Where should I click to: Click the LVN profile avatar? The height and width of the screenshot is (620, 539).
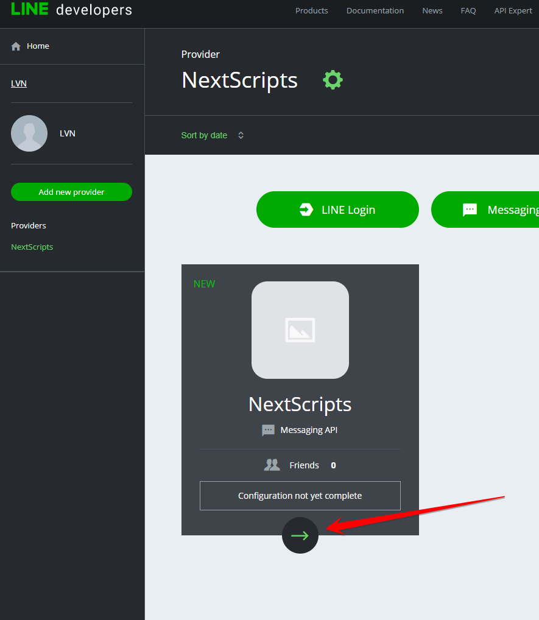[x=29, y=133]
